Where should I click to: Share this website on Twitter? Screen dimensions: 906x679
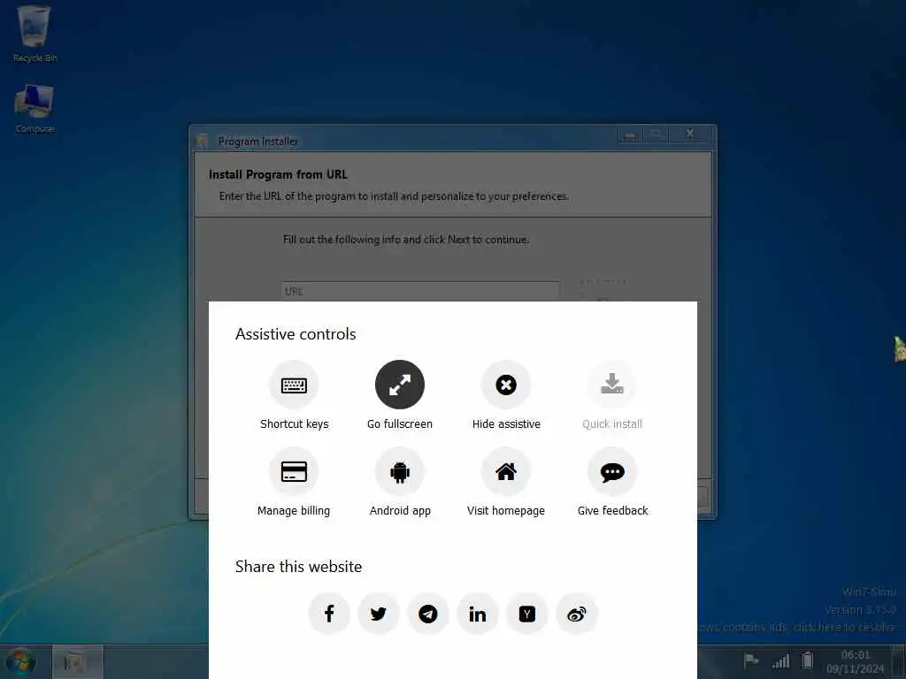pos(379,614)
